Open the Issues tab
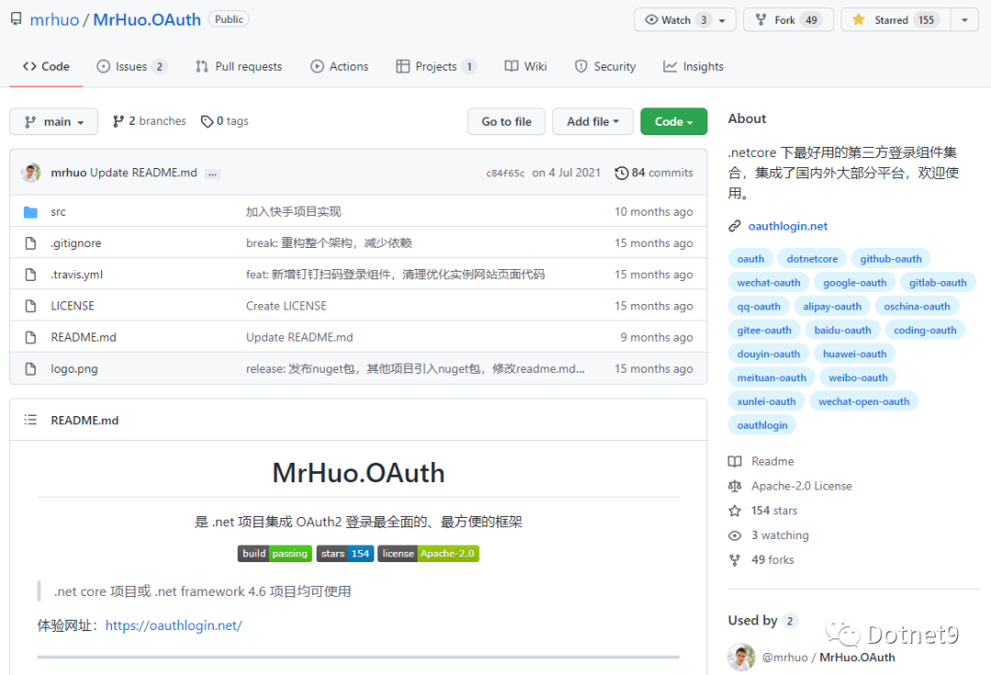Viewport: 991px width, 675px height. click(x=131, y=66)
